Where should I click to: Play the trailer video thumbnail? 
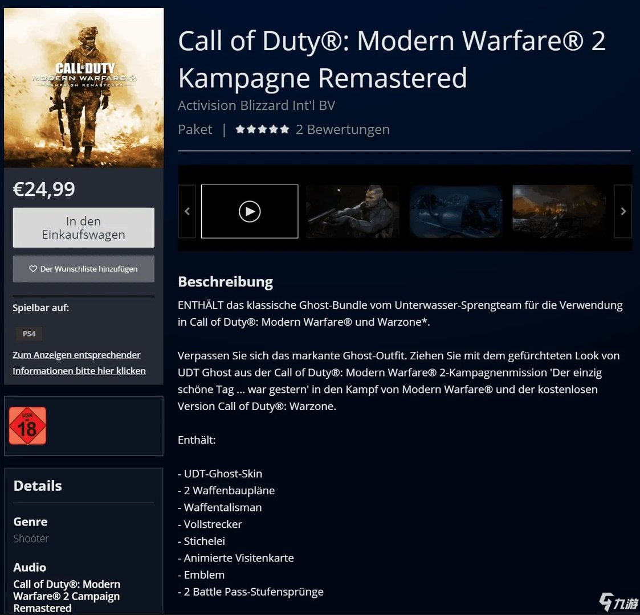click(x=250, y=211)
